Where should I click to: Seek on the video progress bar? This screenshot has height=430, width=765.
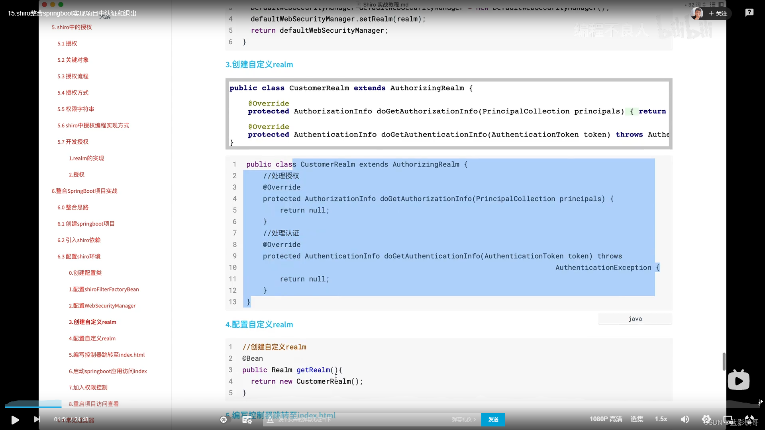[382, 407]
